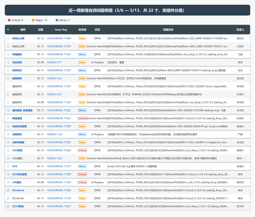Select the ECU状态管理 component link

[x=19, y=175]
